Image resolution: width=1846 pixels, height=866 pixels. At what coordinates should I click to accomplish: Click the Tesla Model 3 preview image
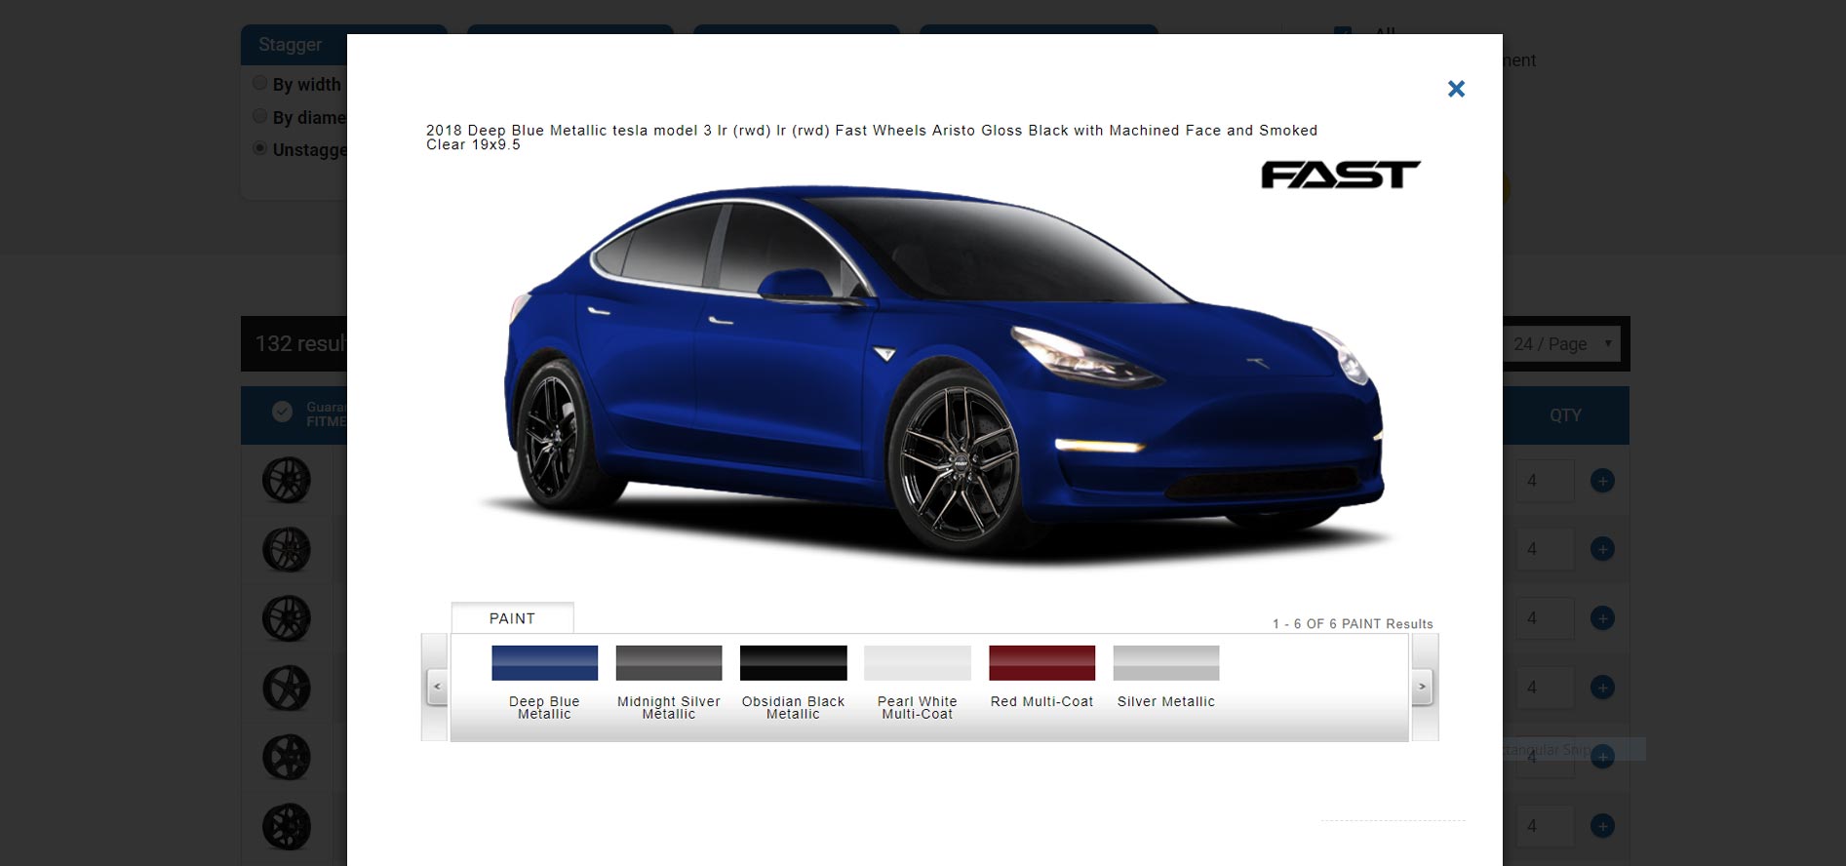[x=936, y=371]
